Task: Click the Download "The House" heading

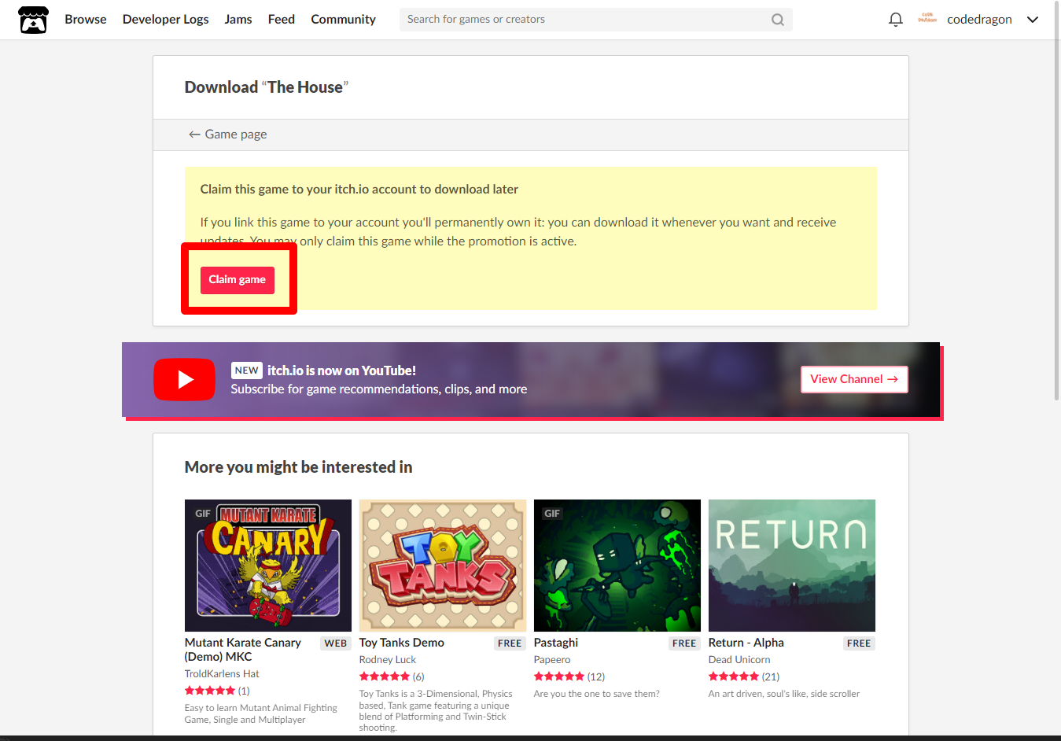Action: [x=267, y=87]
